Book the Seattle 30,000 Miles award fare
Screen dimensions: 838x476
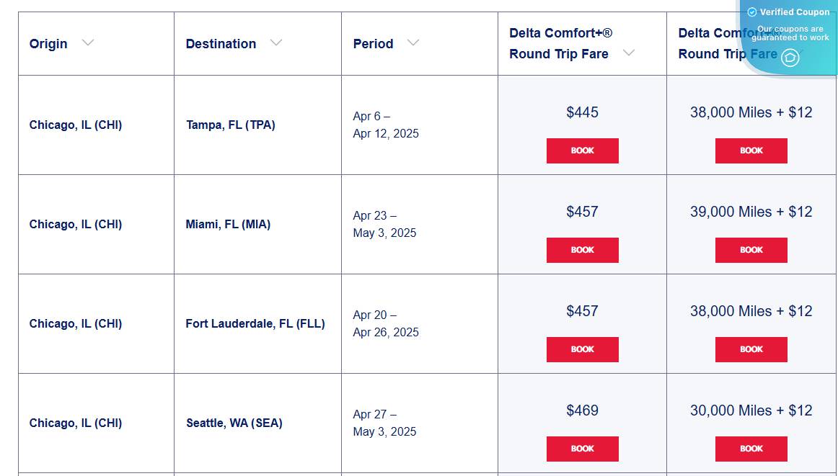(751, 449)
